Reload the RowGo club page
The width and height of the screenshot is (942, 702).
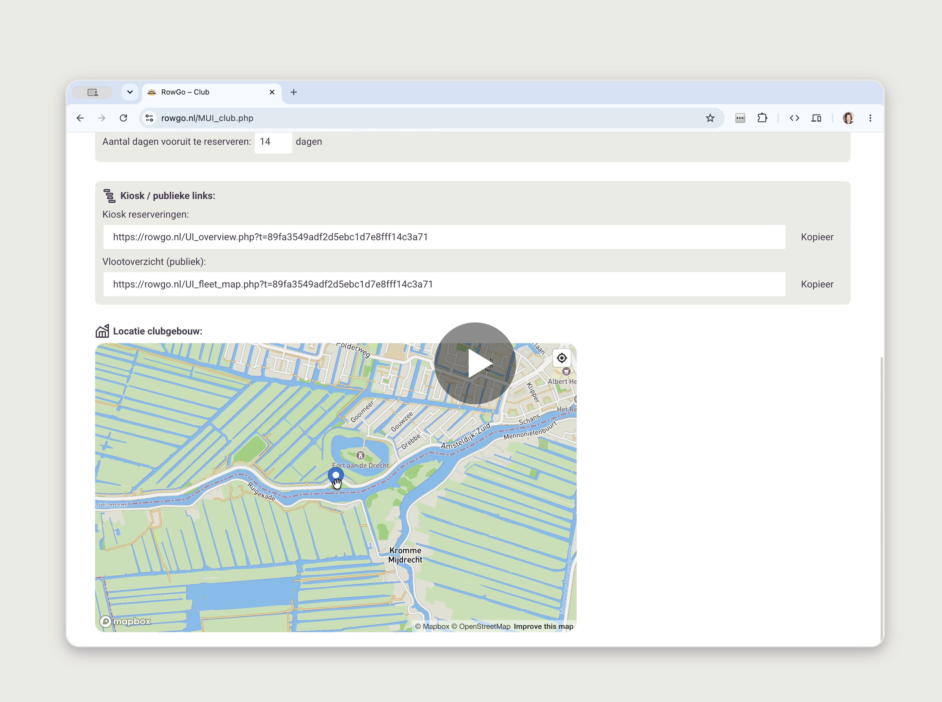[124, 118]
